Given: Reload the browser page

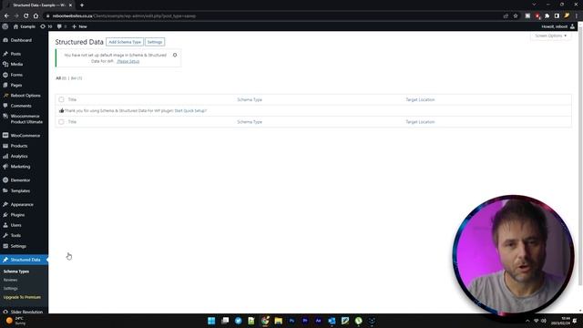Looking at the screenshot, I should pyautogui.click(x=26, y=16).
